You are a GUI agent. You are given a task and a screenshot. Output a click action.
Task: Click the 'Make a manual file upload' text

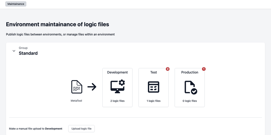(36, 129)
